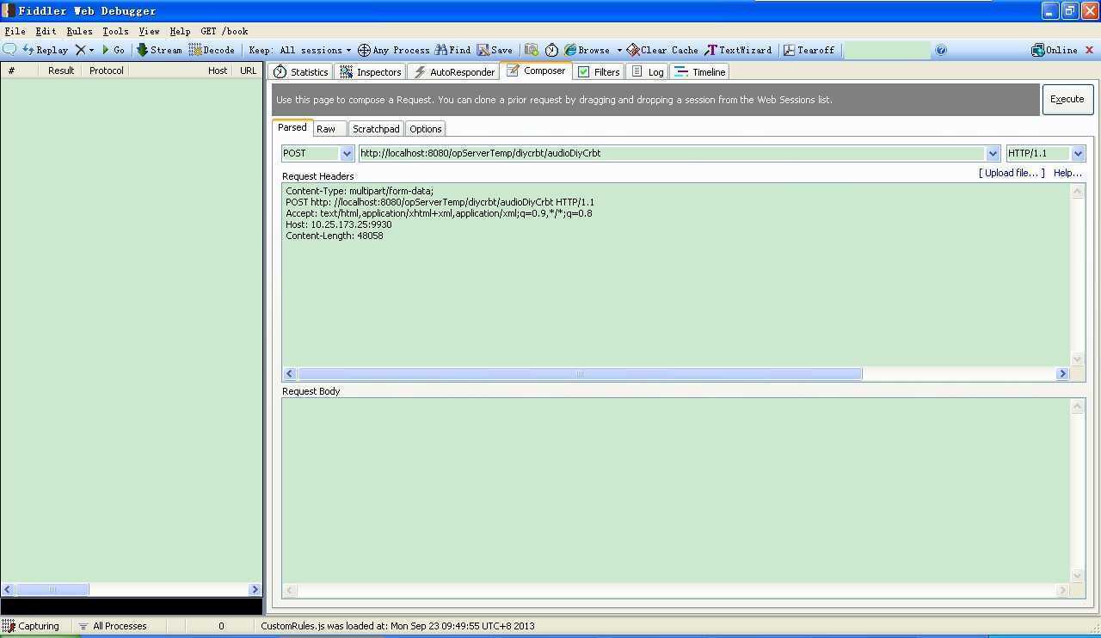Viewport: 1101px width, 638px height.
Task: Click the Upload file link
Action: point(1012,173)
